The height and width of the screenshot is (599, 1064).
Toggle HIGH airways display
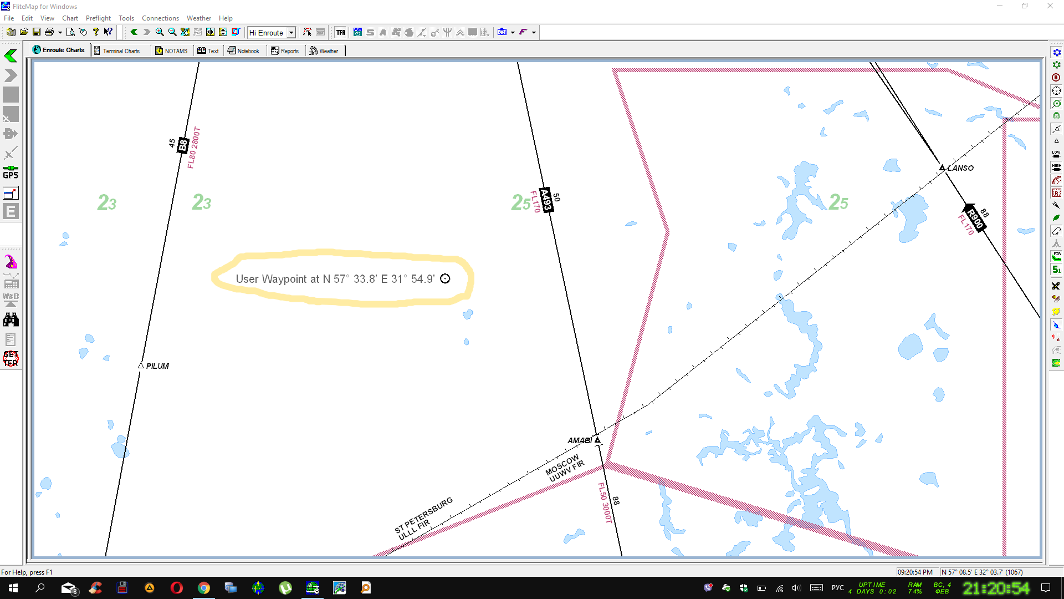[1056, 166]
